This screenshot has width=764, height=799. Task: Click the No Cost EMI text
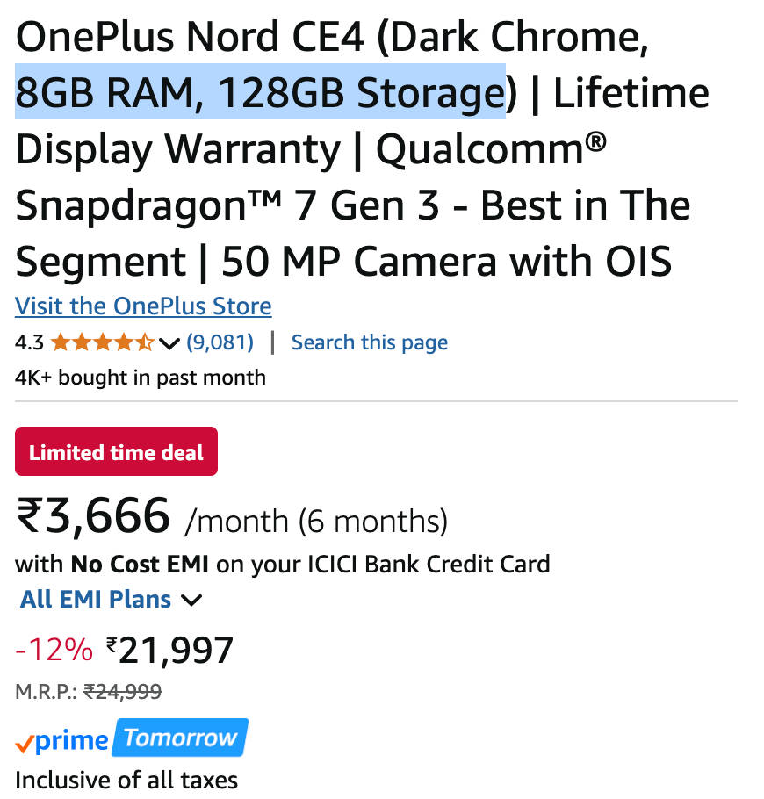140,564
